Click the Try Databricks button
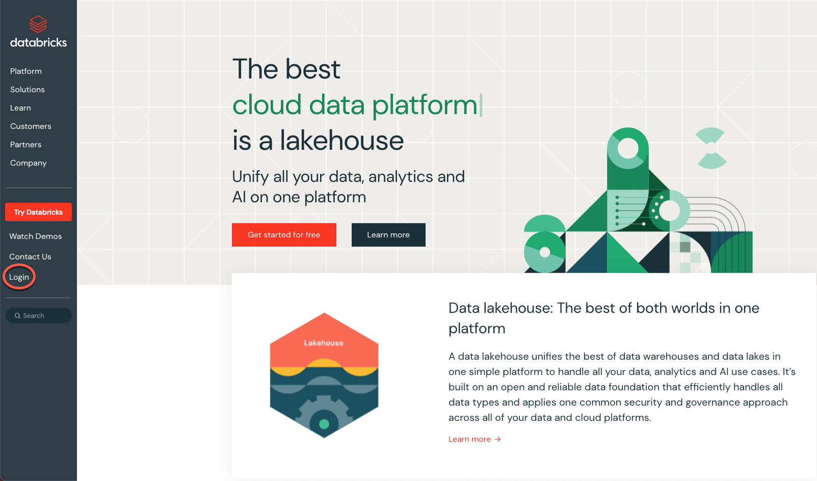The image size is (817, 481). (x=38, y=212)
